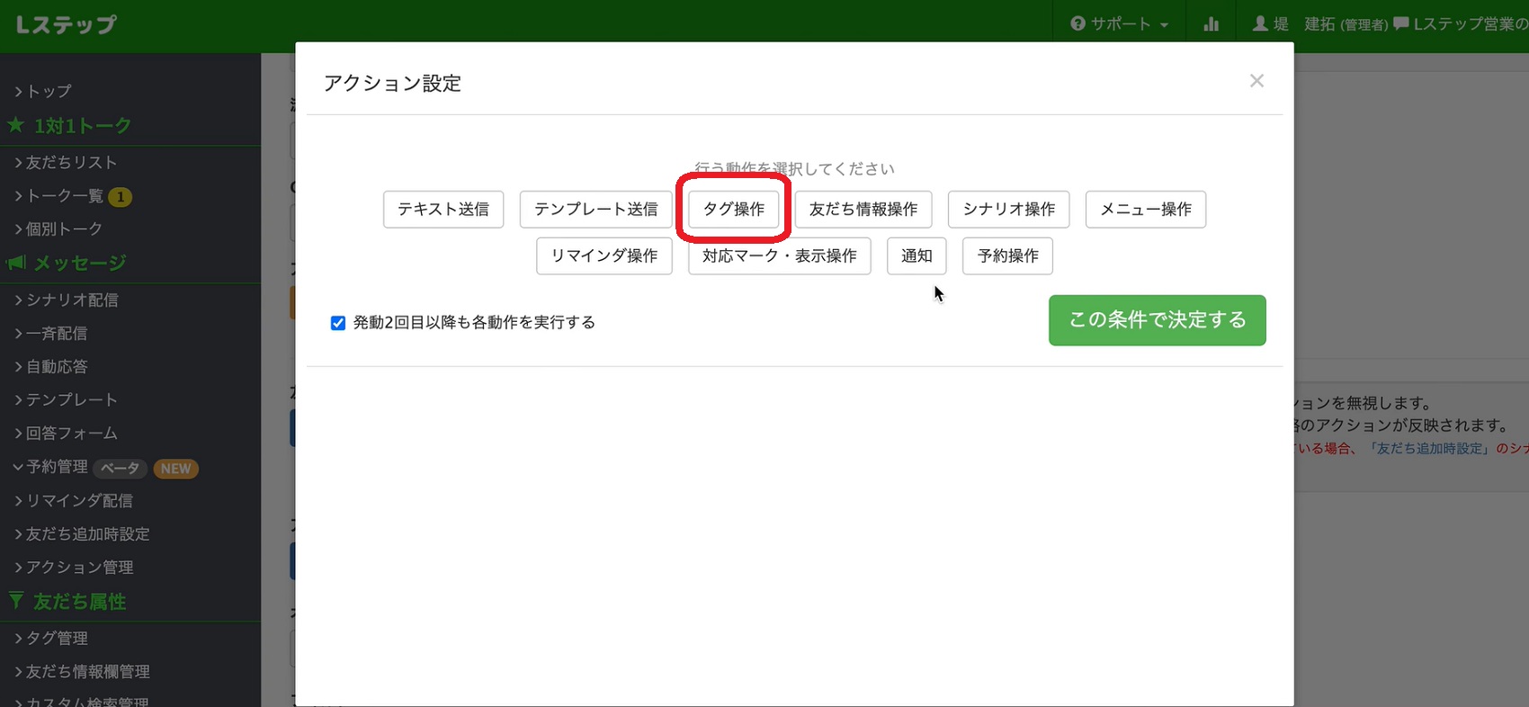Click the NEW badge beside 予約管理
The width and height of the screenshot is (1529, 707).
(x=175, y=469)
